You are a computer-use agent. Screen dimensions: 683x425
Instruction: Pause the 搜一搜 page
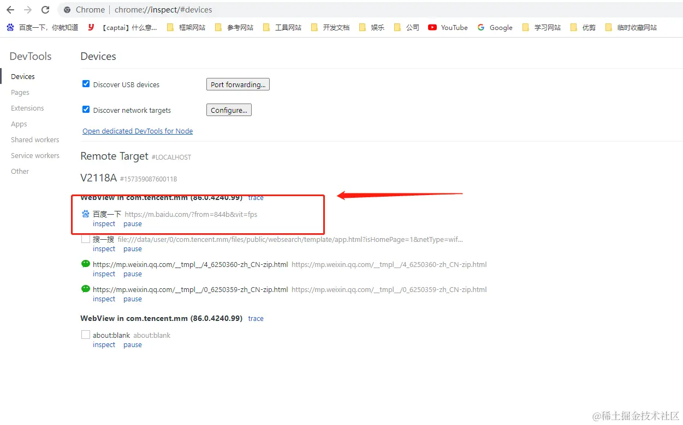coord(133,249)
